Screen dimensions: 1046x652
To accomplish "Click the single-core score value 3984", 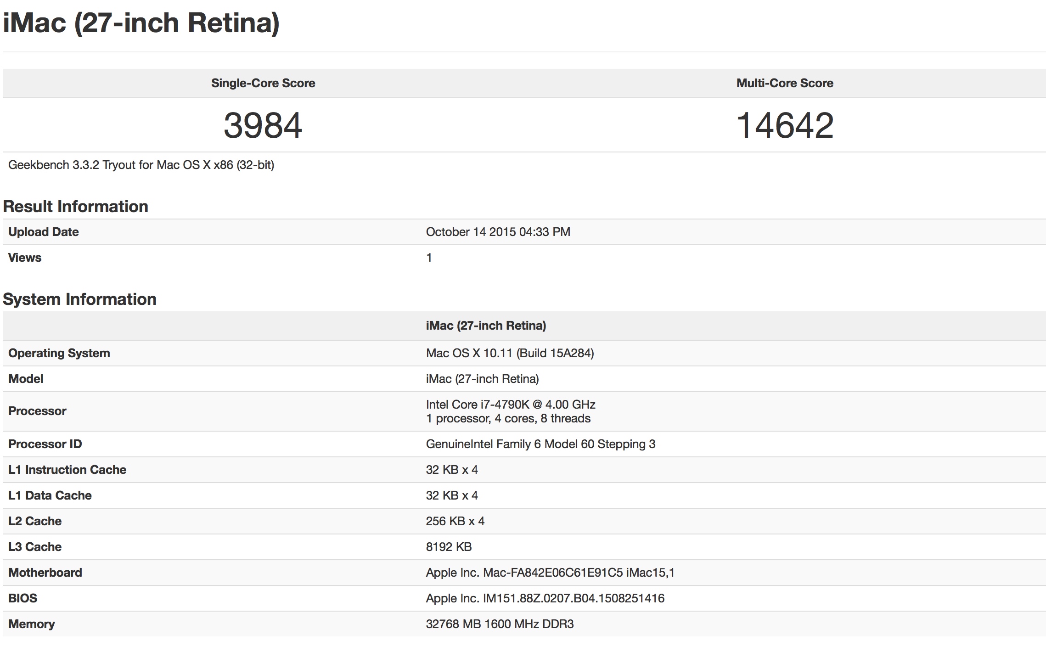I will 263,125.
